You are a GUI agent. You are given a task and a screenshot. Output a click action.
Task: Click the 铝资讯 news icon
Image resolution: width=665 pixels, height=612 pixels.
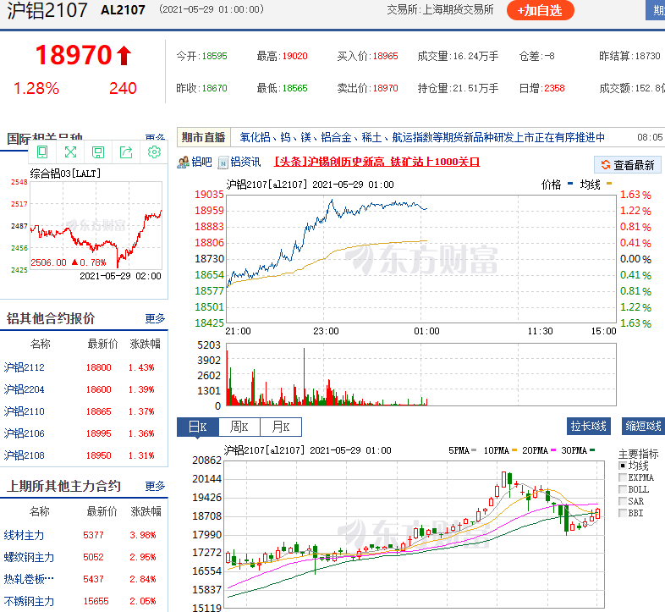[x=223, y=163]
